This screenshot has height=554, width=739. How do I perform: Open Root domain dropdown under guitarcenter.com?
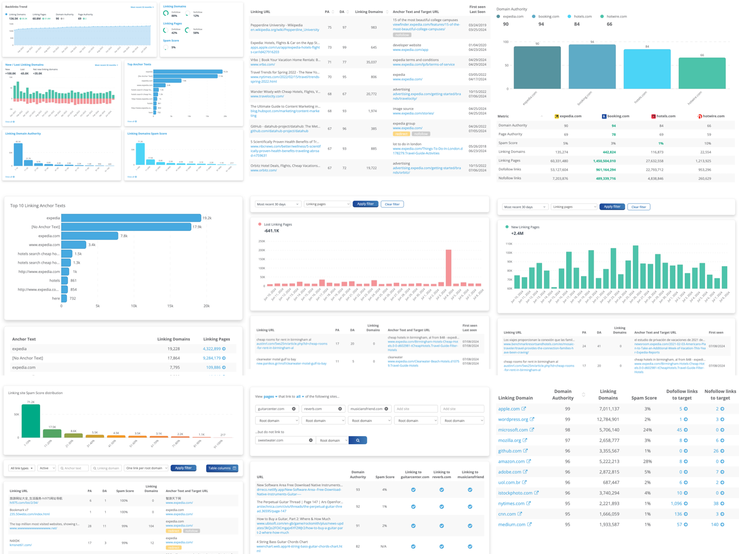click(277, 421)
